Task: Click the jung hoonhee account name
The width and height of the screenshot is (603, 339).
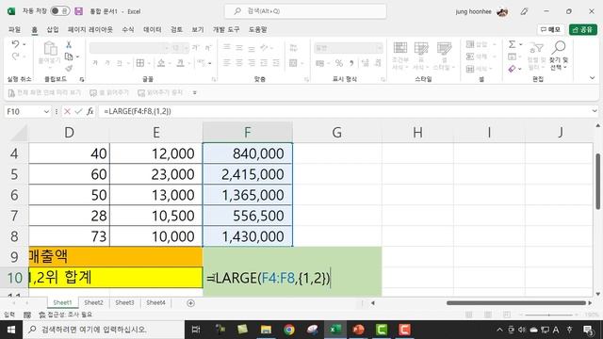Action: coord(473,11)
